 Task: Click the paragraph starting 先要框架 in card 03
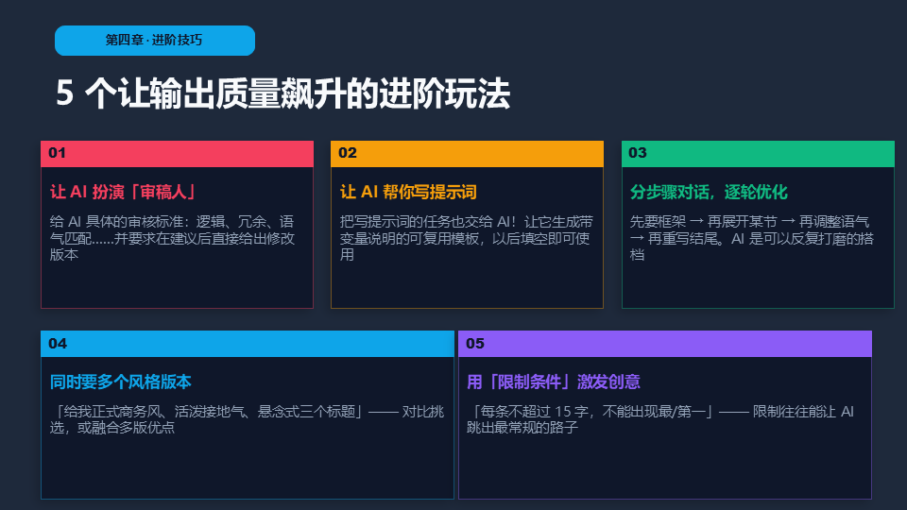click(752, 238)
